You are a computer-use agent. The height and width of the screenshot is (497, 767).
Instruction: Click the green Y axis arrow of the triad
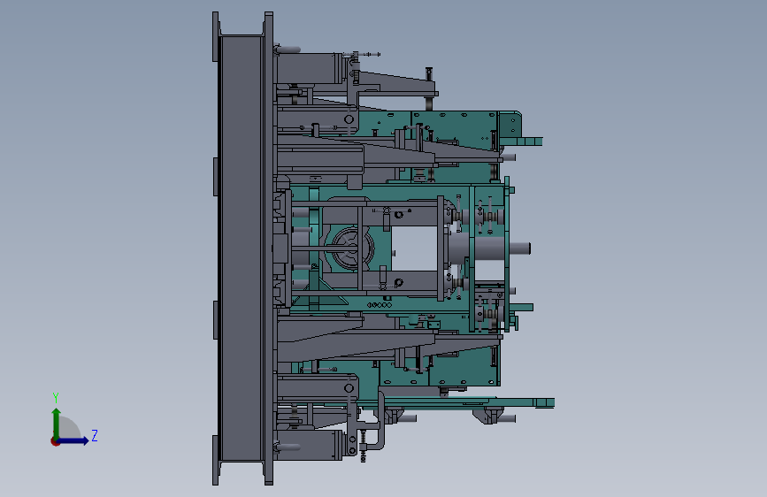[x=57, y=424]
